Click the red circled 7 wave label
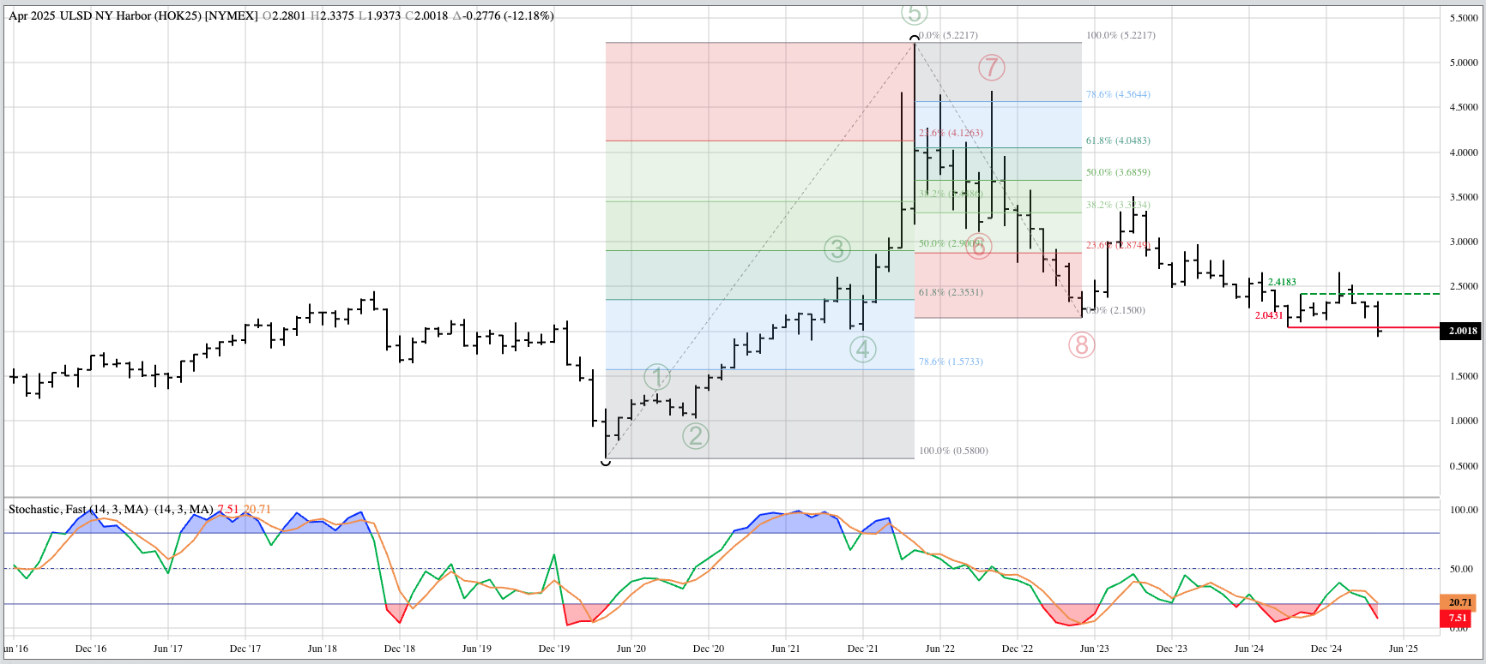This screenshot has height=664, width=1486. (x=991, y=67)
